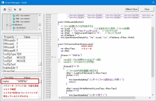Select the StMouseM property row
The image size is (156, 101).
(x=20, y=51)
